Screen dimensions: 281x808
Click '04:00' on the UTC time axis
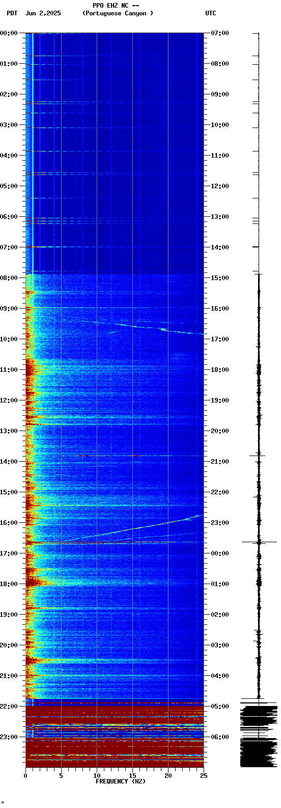coord(220,676)
